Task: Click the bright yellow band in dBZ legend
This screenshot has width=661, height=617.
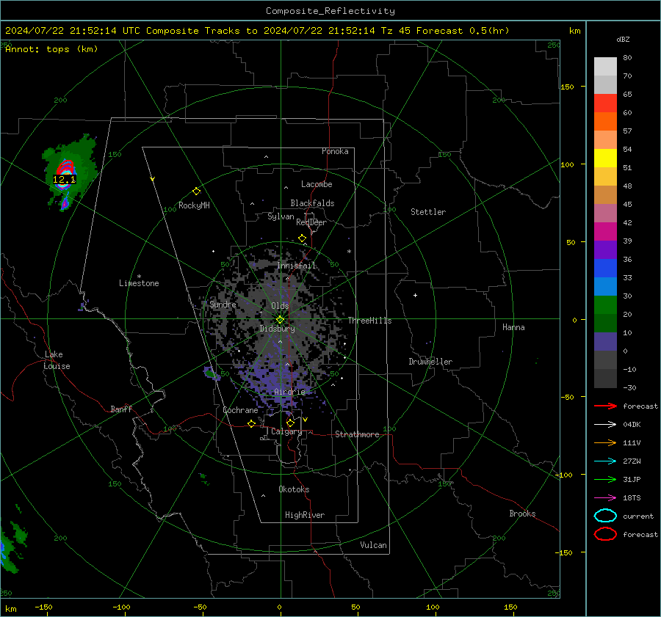Action: [x=605, y=158]
